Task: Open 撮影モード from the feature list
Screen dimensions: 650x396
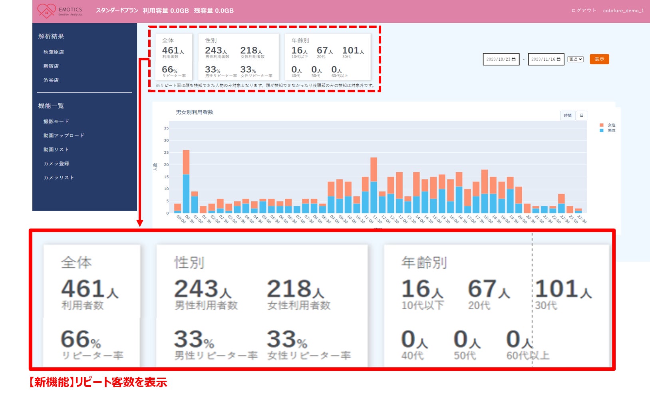Action: click(56, 121)
